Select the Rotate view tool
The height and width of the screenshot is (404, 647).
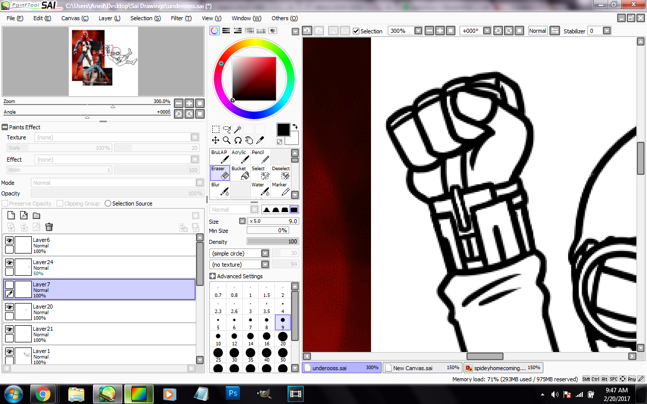pyautogui.click(x=238, y=140)
